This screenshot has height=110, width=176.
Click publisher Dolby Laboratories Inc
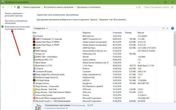point(92,74)
